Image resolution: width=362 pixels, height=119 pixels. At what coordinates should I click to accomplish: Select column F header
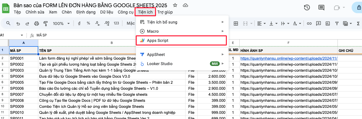coord(289,43)
